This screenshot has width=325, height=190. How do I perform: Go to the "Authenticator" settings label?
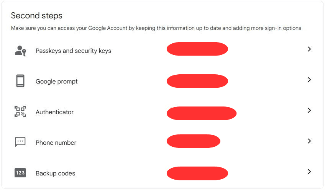pyautogui.click(x=54, y=112)
